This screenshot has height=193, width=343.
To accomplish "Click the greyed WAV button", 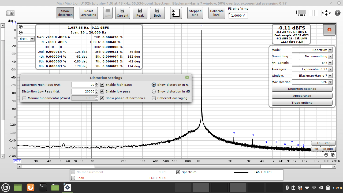I will 108,13.
